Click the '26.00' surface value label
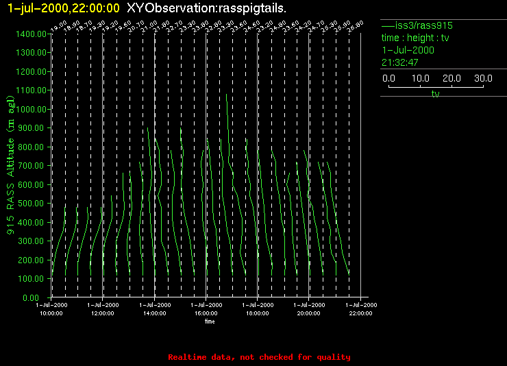 click(356, 26)
